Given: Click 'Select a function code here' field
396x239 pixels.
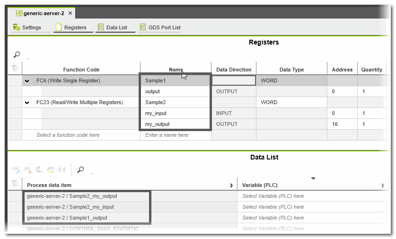Looking at the screenshot, I should pyautogui.click(x=68, y=135).
